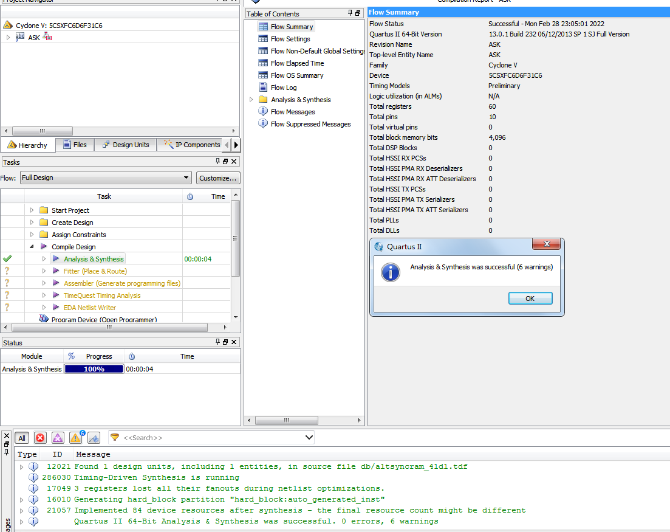
Task: Toggle the flagged messages filter icon
Action: pos(94,438)
